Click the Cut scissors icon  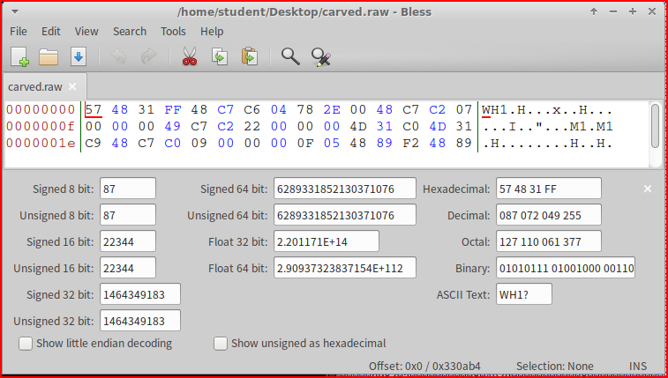point(189,57)
